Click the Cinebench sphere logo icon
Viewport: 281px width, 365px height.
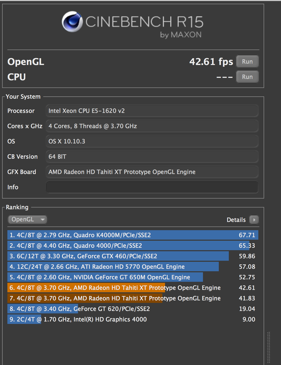72,22
